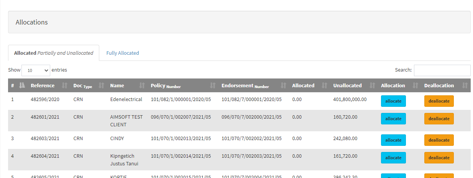Image resolution: width=473 pixels, height=178 pixels.
Task: Click deallocate for Edenelectrical row
Action: click(x=439, y=101)
